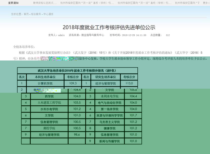Click the 更多>> link in the notice bar
Viewport: 210px width, 154px height.
coord(206,3)
